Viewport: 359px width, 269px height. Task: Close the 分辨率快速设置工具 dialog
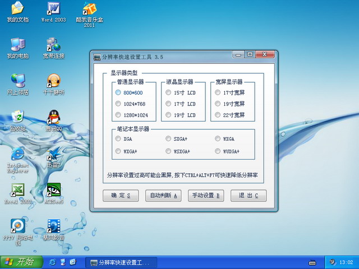click(265, 54)
